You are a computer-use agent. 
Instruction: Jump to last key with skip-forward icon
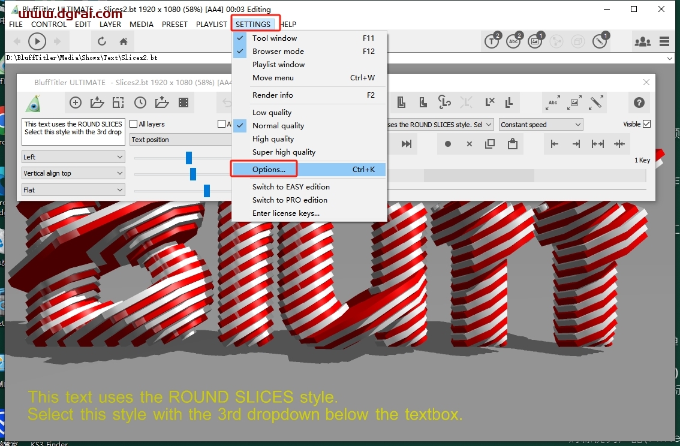coord(407,144)
